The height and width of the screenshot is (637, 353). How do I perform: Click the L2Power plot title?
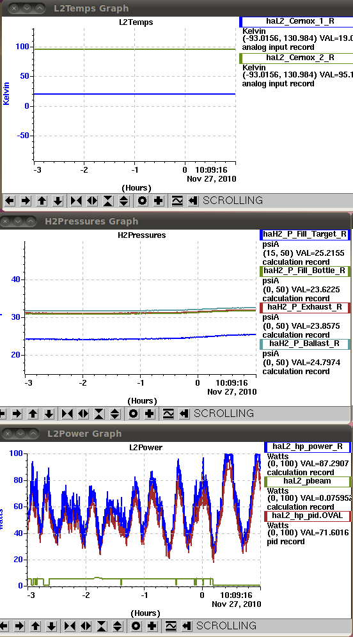(x=146, y=448)
